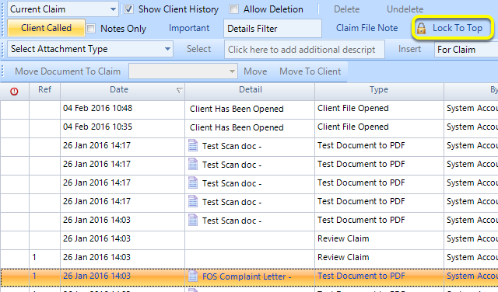Viewport: 498px width, 292px height.
Task: Click the Date column sort filter icon
Action: pyautogui.click(x=179, y=91)
